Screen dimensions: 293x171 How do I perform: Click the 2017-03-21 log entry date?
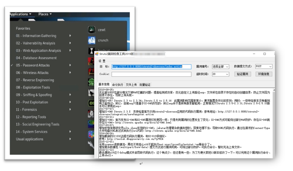coord(107,117)
